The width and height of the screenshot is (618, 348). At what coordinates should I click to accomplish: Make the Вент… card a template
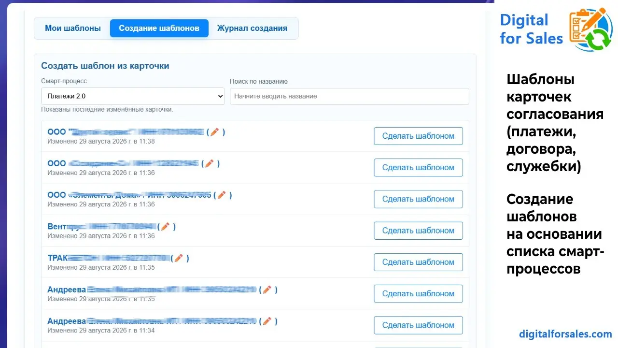click(x=418, y=231)
